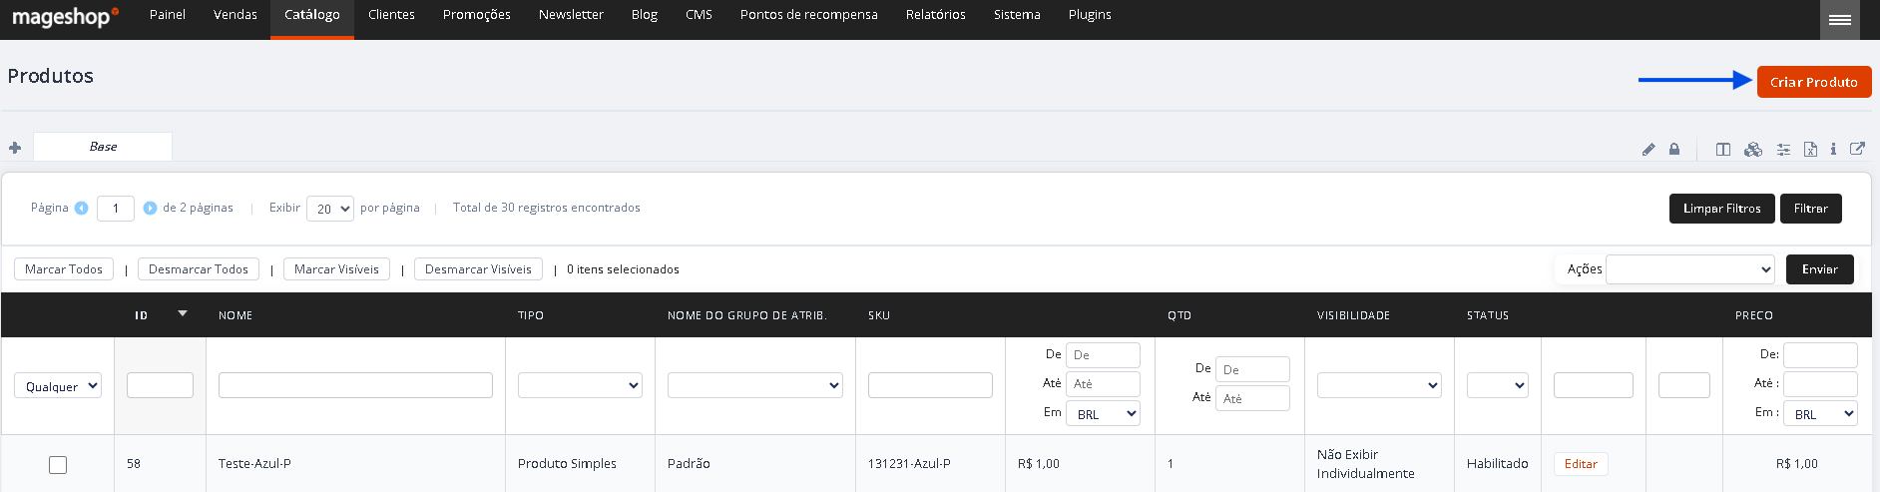Click Desmarcar Todos
This screenshot has width=1880, height=492.
(199, 269)
